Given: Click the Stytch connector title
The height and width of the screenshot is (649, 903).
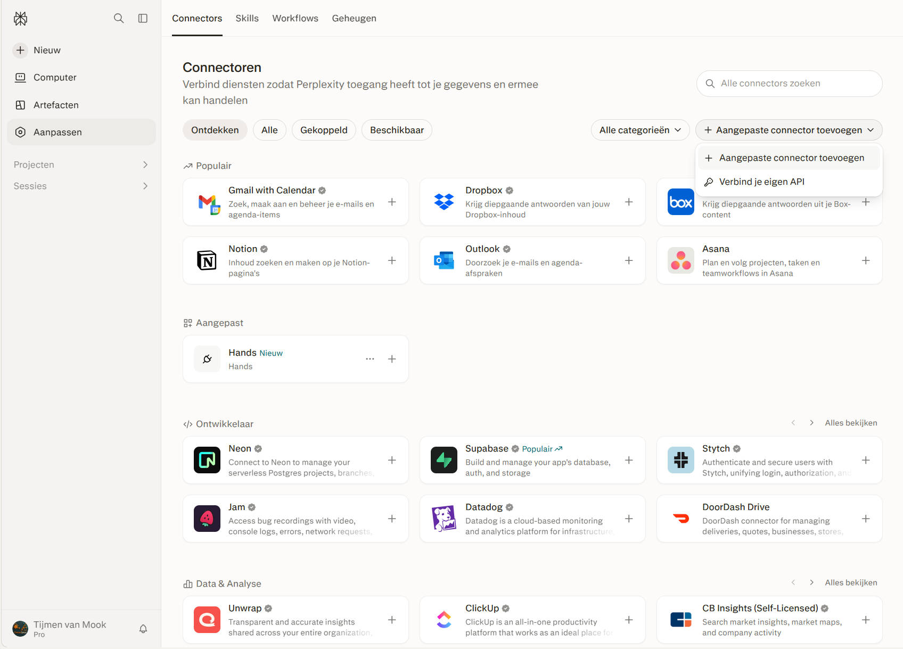Looking at the screenshot, I should (x=716, y=448).
